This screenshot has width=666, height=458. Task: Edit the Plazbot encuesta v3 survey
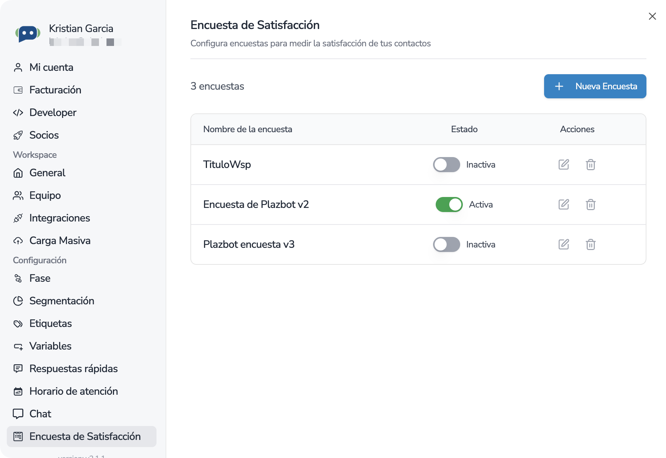coord(563,244)
